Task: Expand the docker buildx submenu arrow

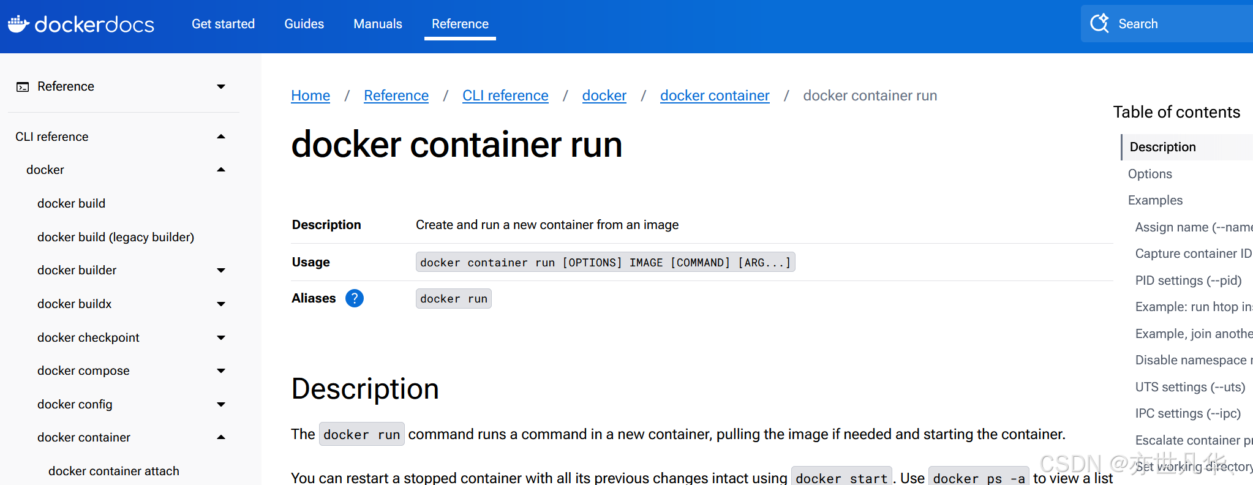Action: [x=221, y=304]
